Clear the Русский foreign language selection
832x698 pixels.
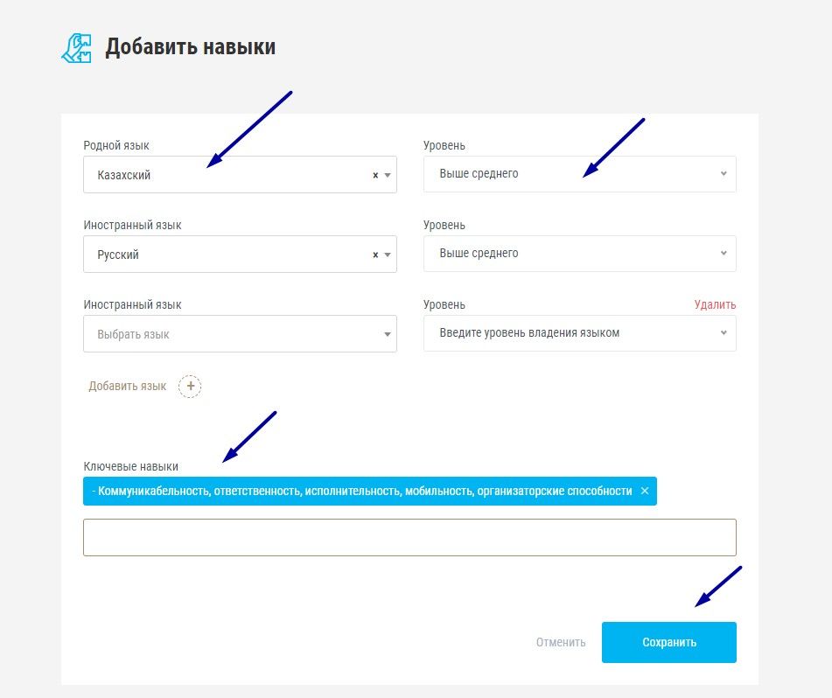point(375,255)
